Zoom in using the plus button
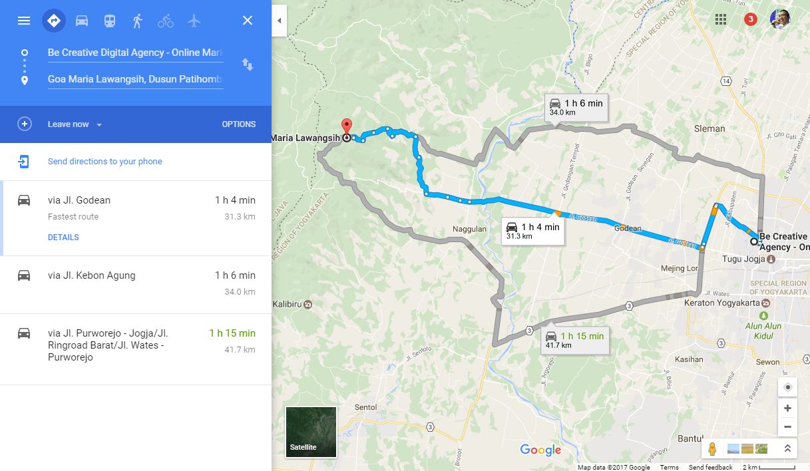 pos(787,408)
